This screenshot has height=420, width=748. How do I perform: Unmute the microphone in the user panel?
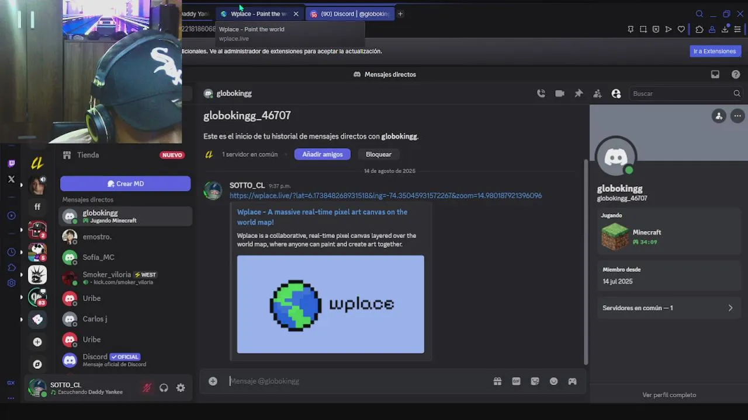point(147,388)
